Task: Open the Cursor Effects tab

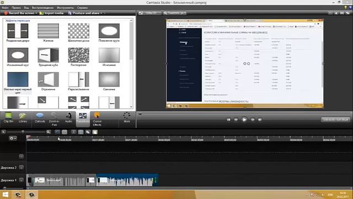Action: pos(97,119)
